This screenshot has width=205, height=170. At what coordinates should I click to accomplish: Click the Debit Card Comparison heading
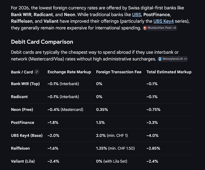pyautogui.click(x=42, y=42)
